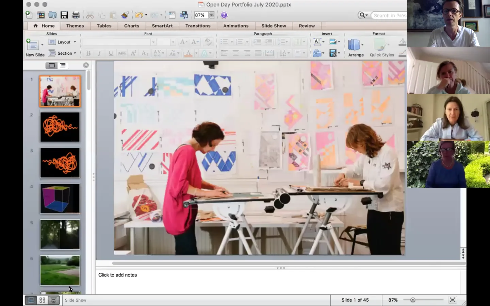This screenshot has width=490, height=306.
Task: Click the font color A swatch
Action: coord(188,53)
